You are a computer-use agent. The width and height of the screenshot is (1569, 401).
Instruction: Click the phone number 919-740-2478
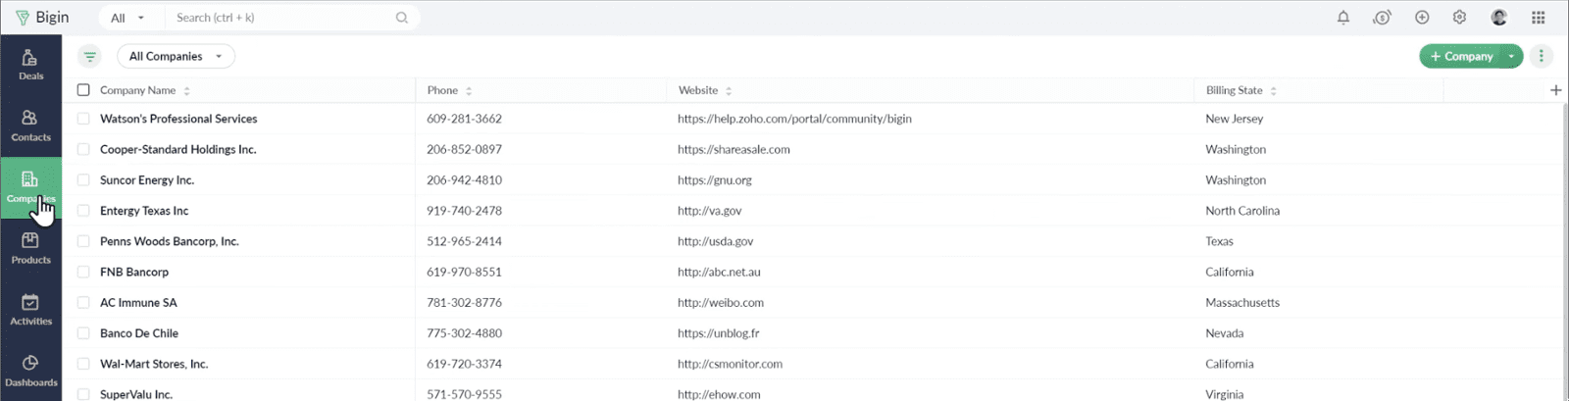click(464, 211)
